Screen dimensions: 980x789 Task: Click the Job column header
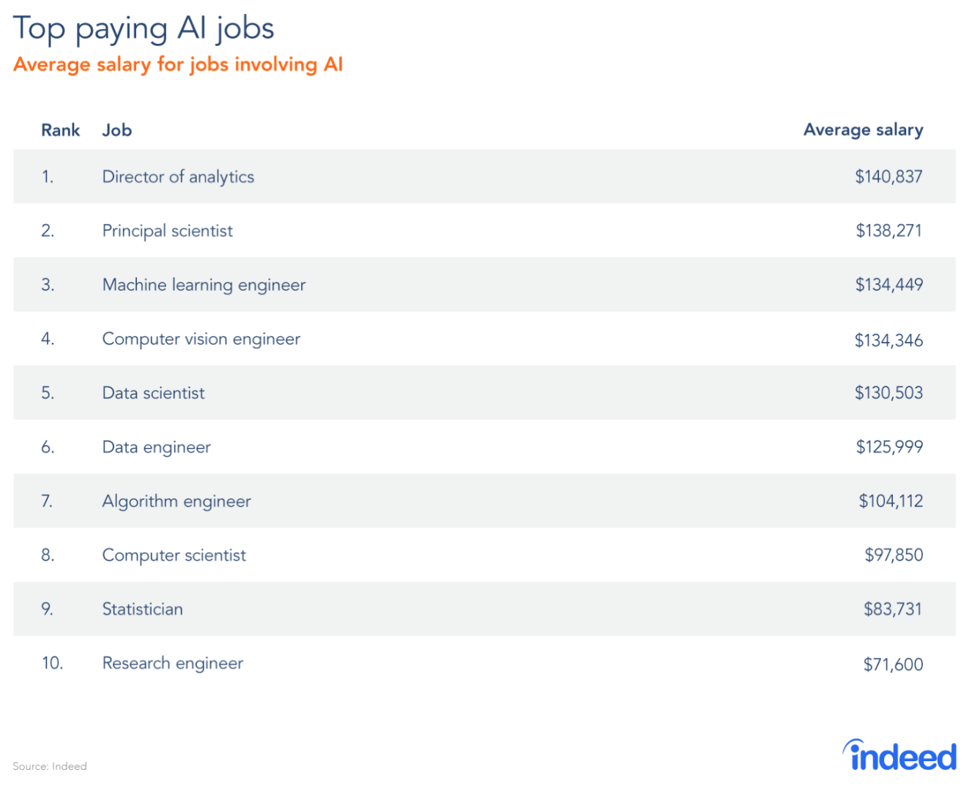pyautogui.click(x=117, y=130)
